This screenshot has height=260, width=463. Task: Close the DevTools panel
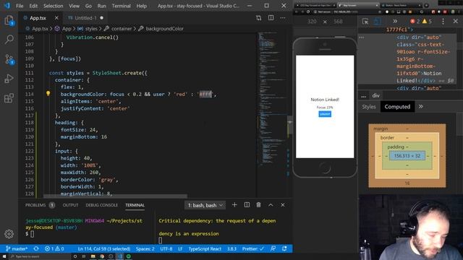click(x=455, y=21)
